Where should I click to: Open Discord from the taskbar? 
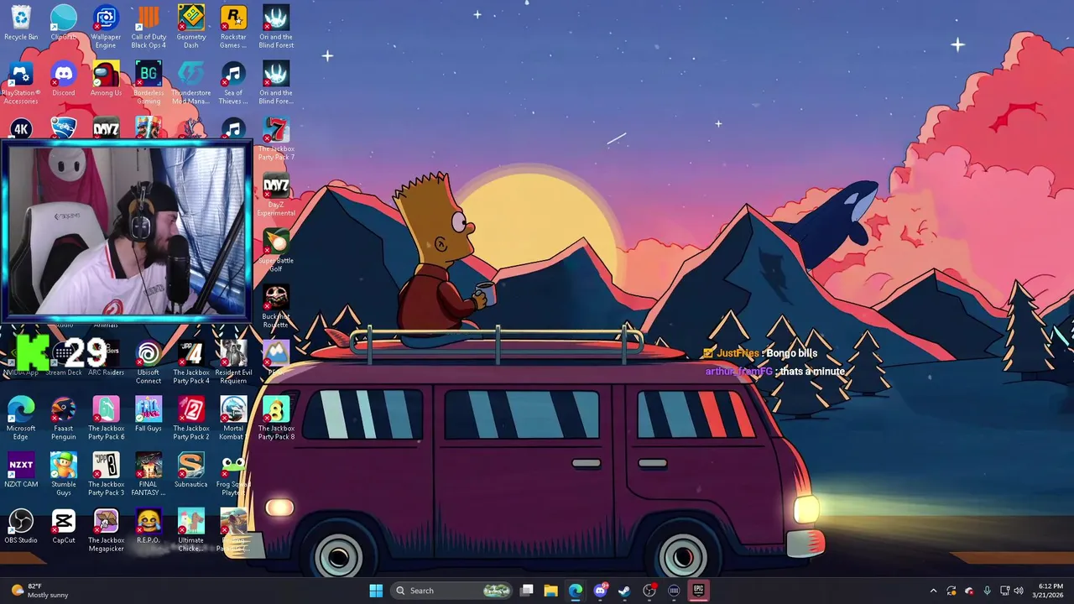coord(600,591)
